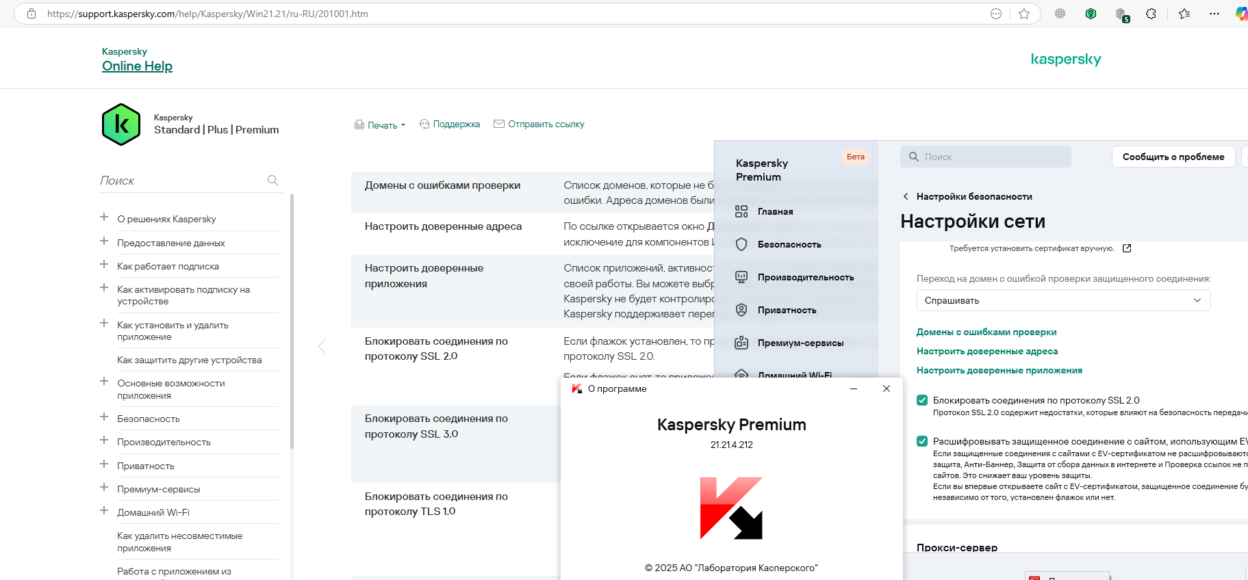
Task: Click the Отправить ссылку link
Action: click(x=546, y=124)
